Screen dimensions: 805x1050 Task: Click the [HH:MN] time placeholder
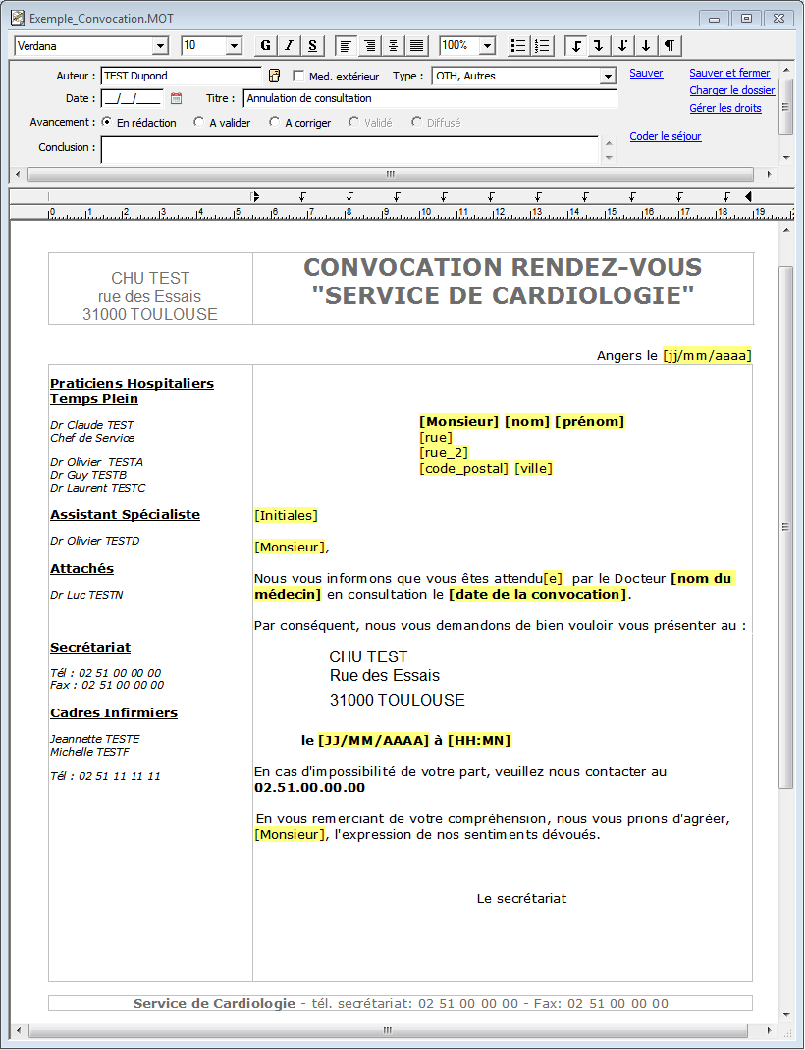point(479,740)
